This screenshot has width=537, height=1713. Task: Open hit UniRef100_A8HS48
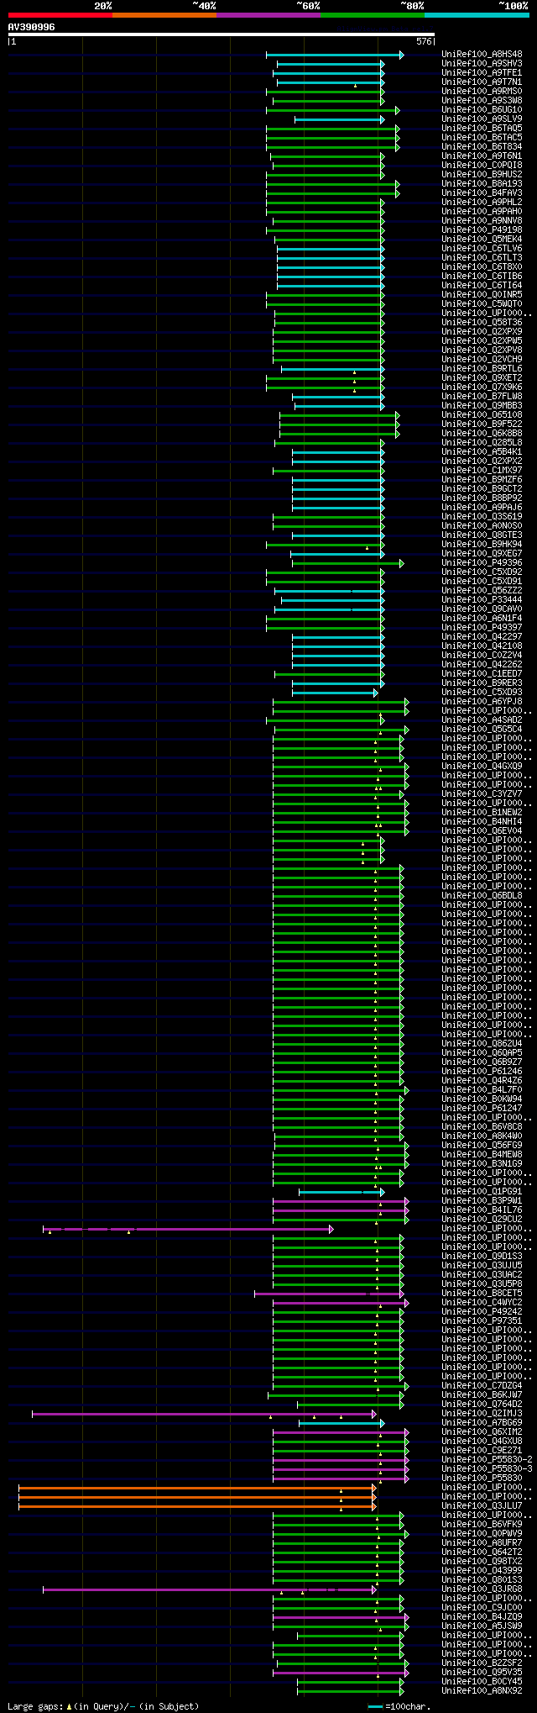pyautogui.click(x=482, y=55)
